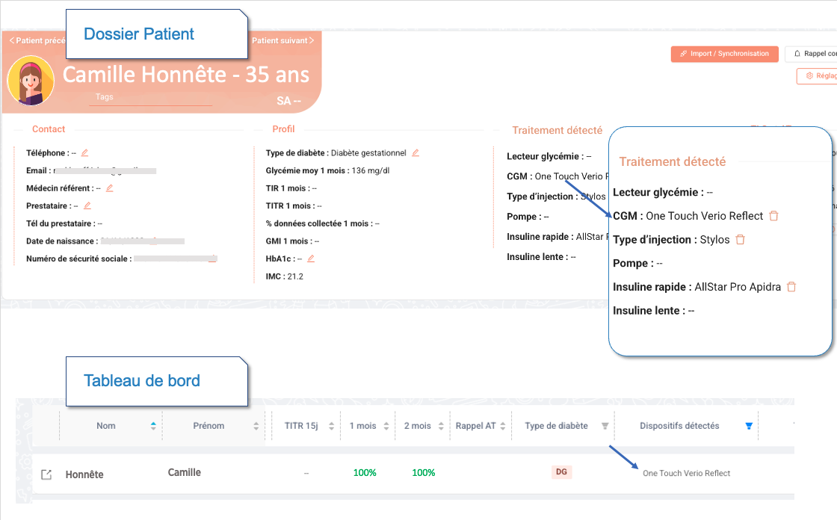This screenshot has height=520, width=837.
Task: Edit the Prestataire pencil icon
Action: [x=87, y=205]
